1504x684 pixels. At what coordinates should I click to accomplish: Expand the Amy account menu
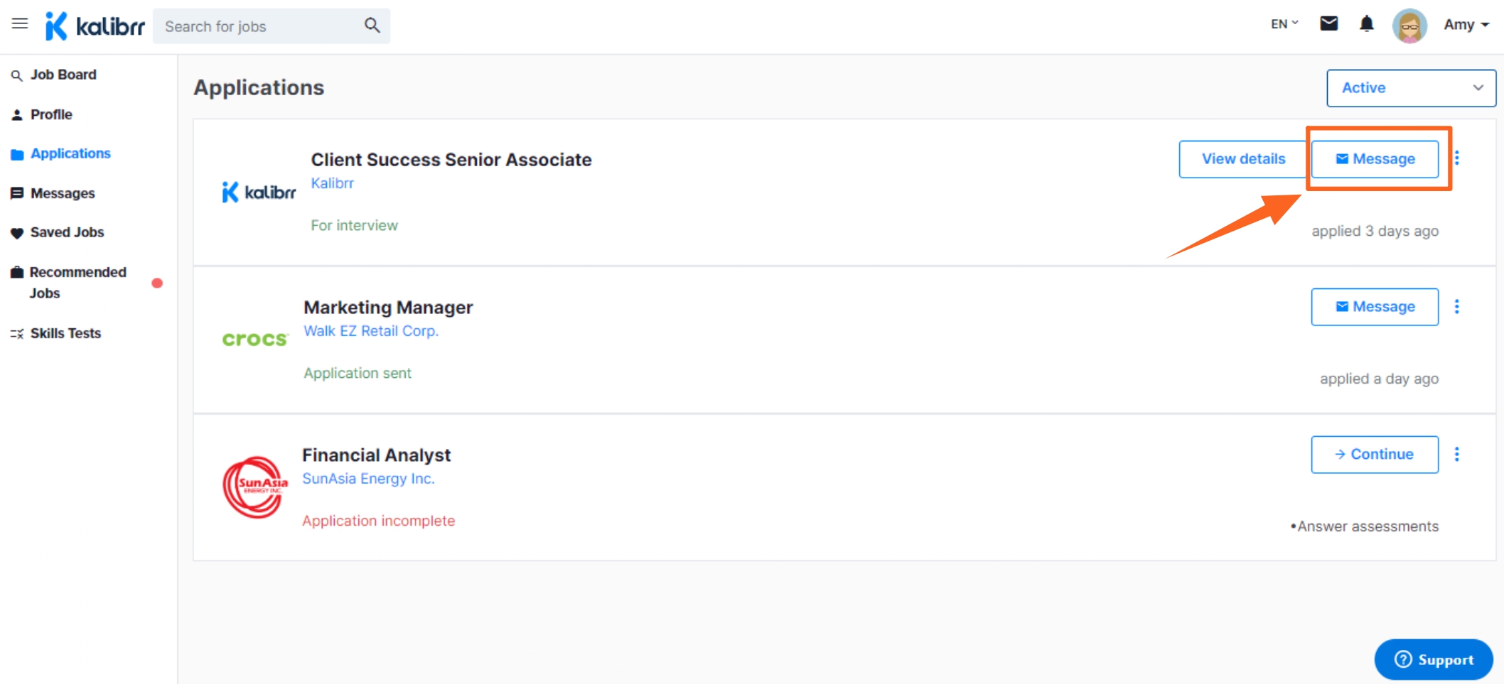click(1466, 24)
